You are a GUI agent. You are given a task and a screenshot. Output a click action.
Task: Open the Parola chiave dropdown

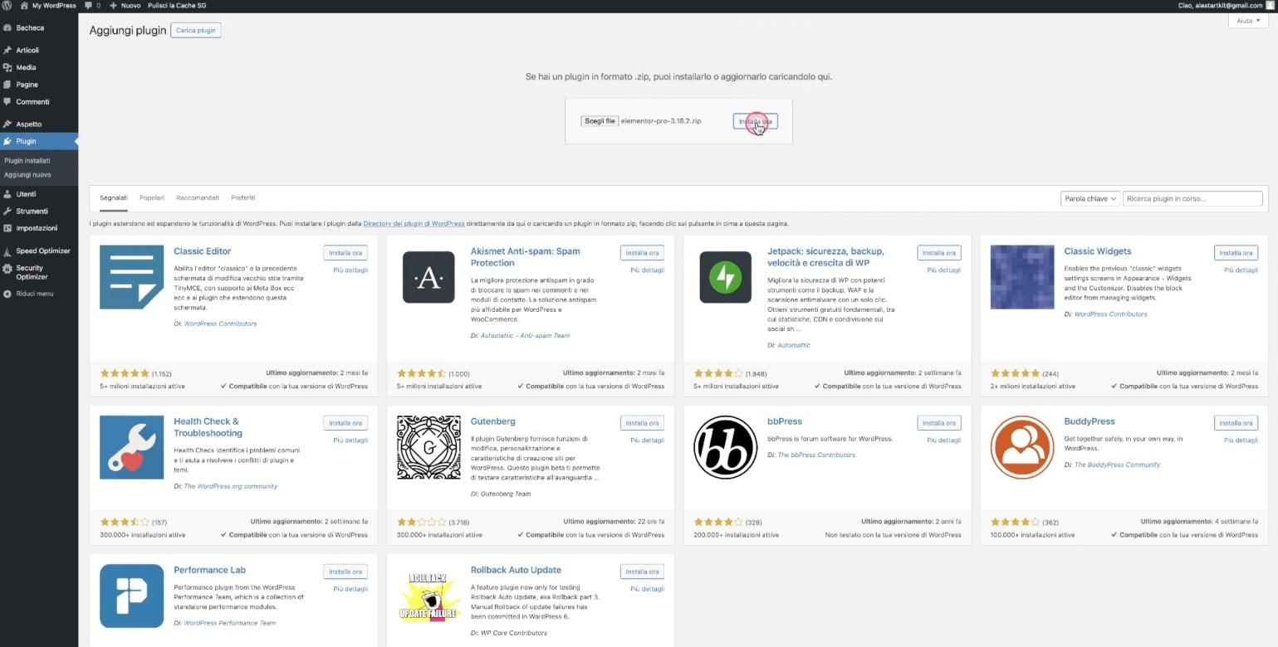tap(1089, 198)
